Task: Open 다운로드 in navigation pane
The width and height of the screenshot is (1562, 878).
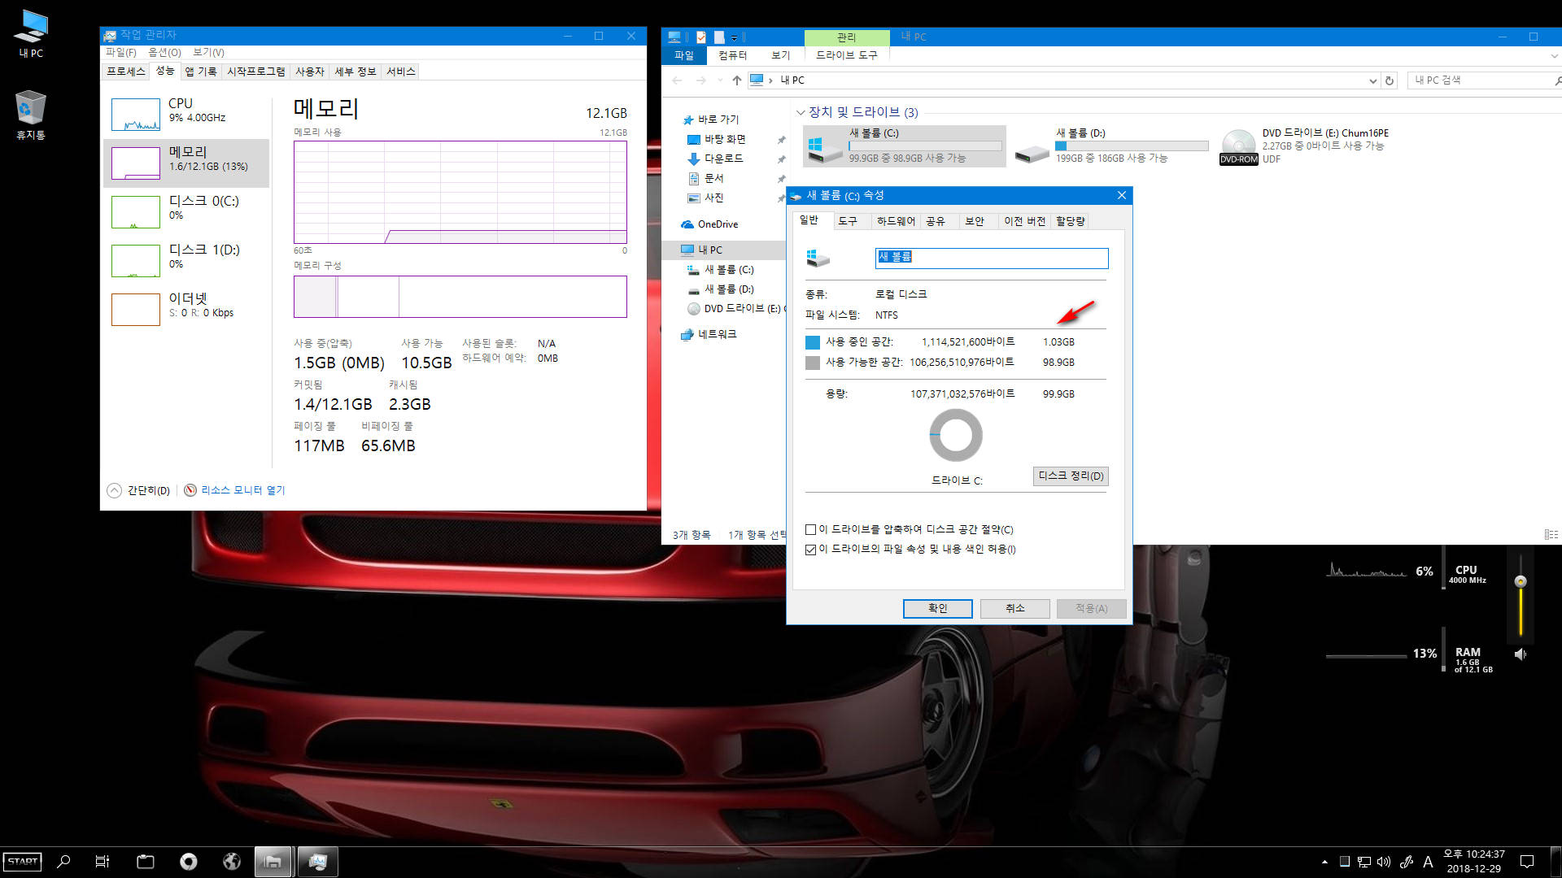Action: click(715, 159)
